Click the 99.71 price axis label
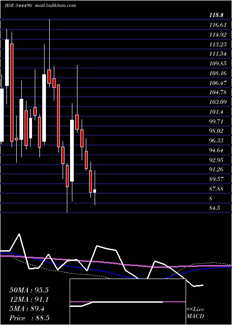The width and height of the screenshot is (232, 325). (216, 122)
